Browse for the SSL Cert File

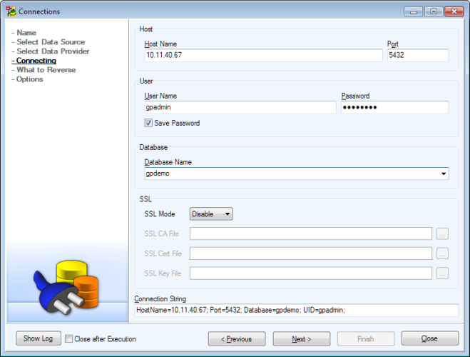(442, 253)
